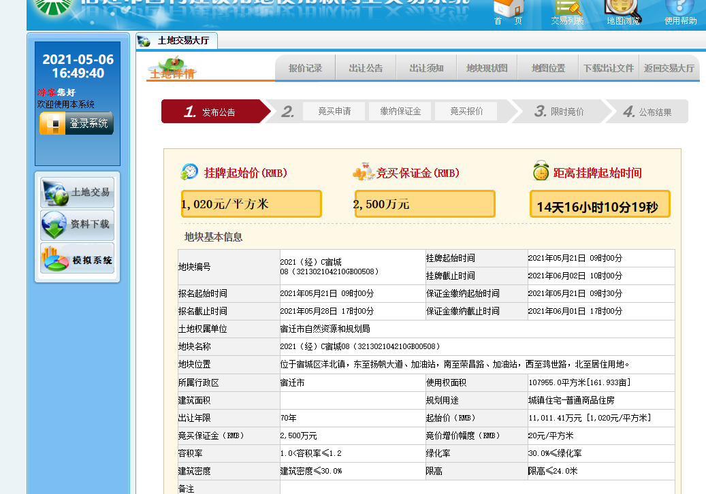Open the 报价记录 tab
706x494 pixels.
305,68
